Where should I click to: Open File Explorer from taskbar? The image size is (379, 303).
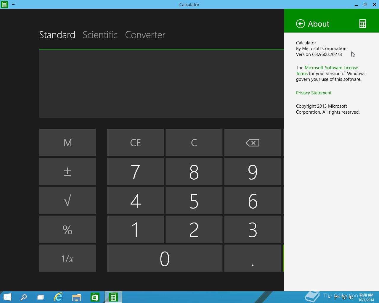pos(77,297)
